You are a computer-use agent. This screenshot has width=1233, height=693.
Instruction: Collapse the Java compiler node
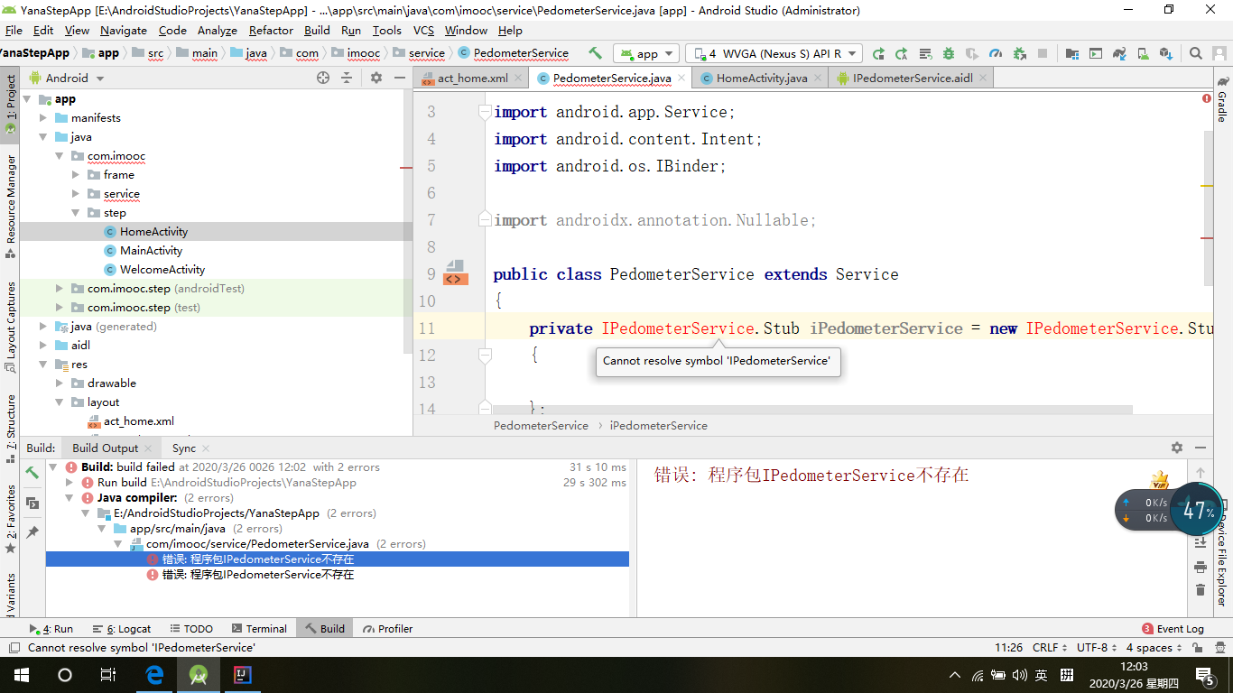(x=70, y=498)
